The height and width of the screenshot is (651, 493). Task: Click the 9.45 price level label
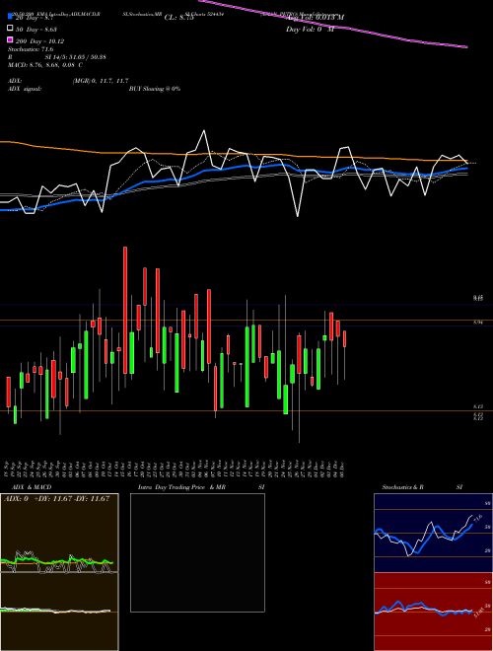coord(478,298)
